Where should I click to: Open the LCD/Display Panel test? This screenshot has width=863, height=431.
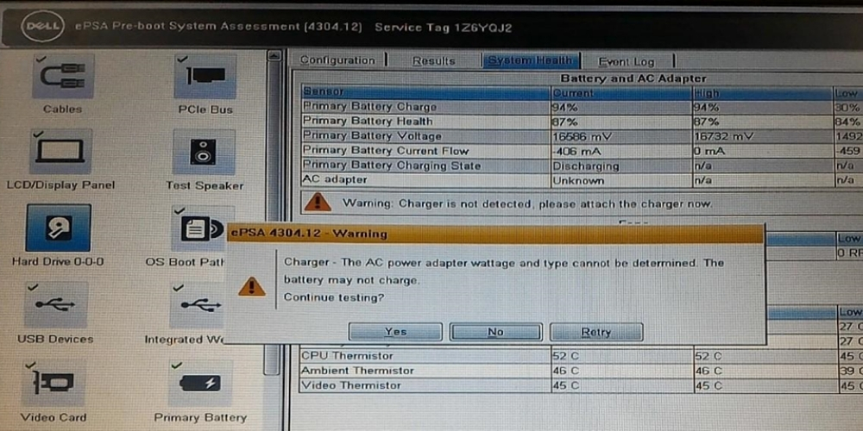point(60,152)
